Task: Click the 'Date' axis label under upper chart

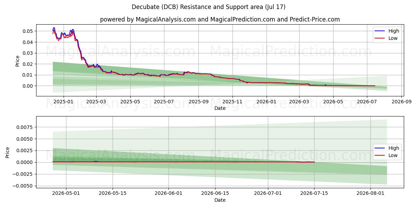Action: (220, 108)
